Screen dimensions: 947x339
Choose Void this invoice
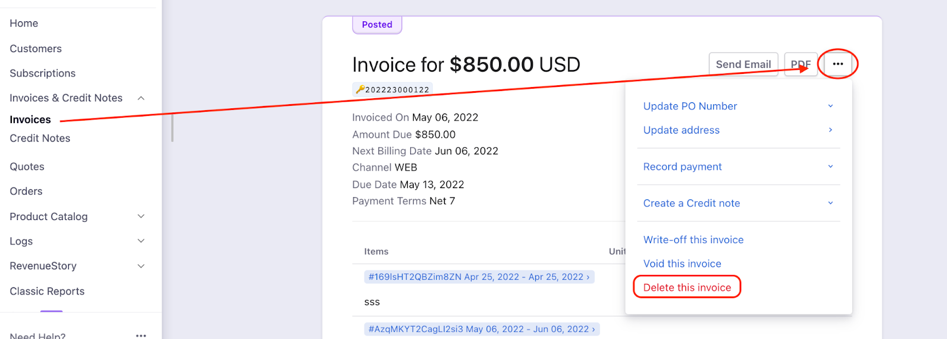click(x=682, y=264)
